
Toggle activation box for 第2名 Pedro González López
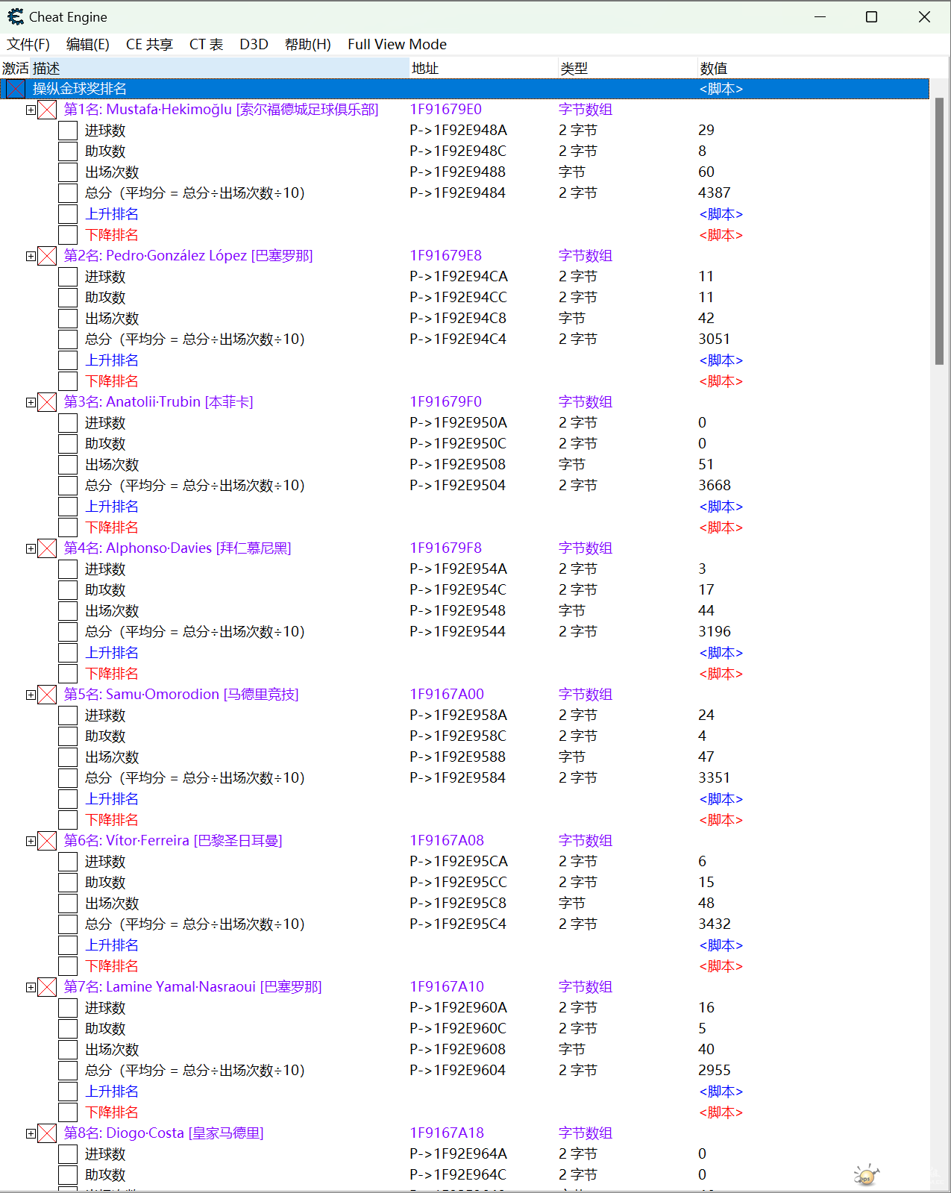click(x=47, y=256)
